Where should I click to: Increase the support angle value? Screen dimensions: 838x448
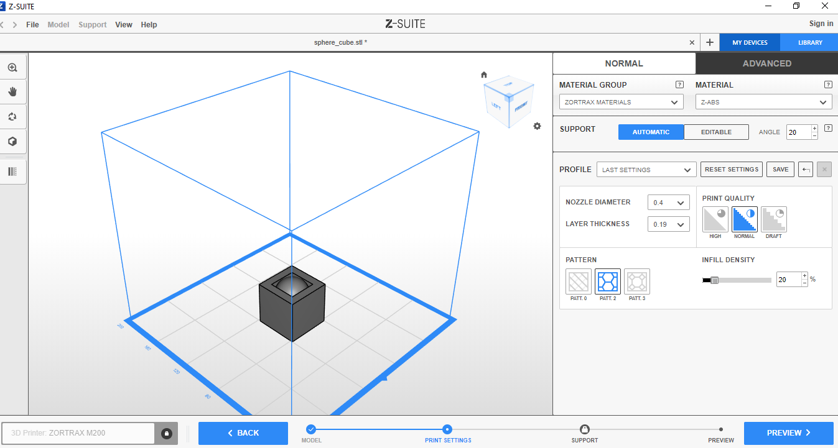(814, 128)
